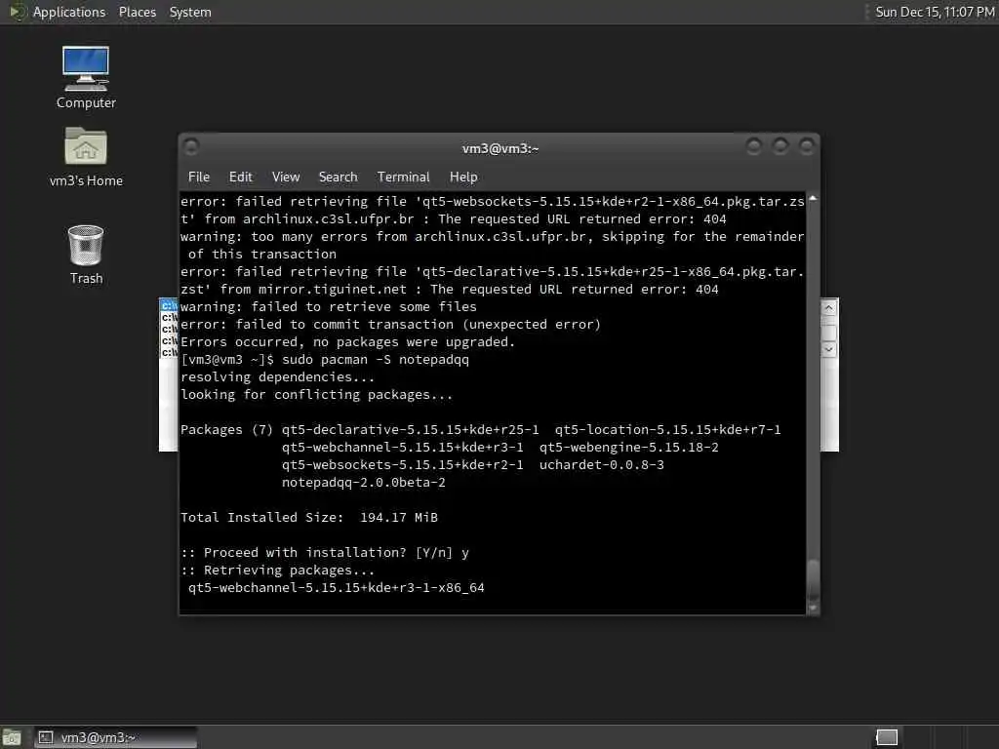Click the vm3@vm3:~ taskbar window button
The width and height of the screenshot is (999, 749).
pyautogui.click(x=115, y=737)
